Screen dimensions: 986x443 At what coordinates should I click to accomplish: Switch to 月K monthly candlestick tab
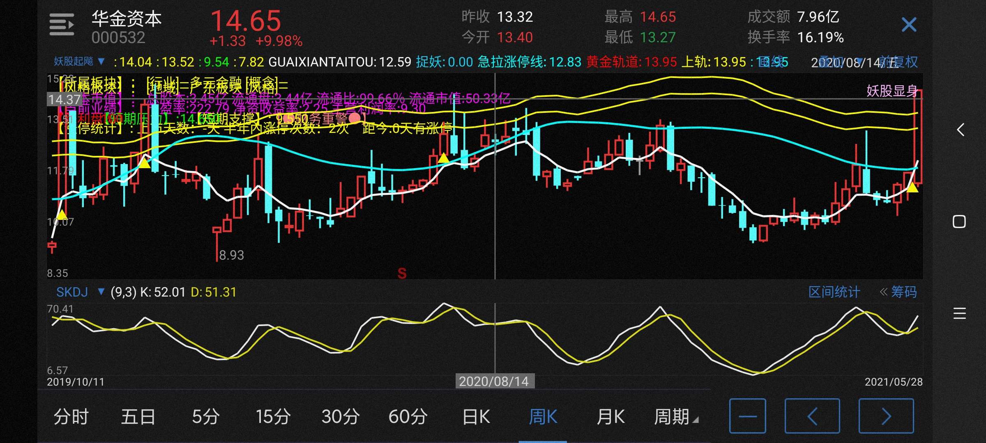tap(610, 417)
